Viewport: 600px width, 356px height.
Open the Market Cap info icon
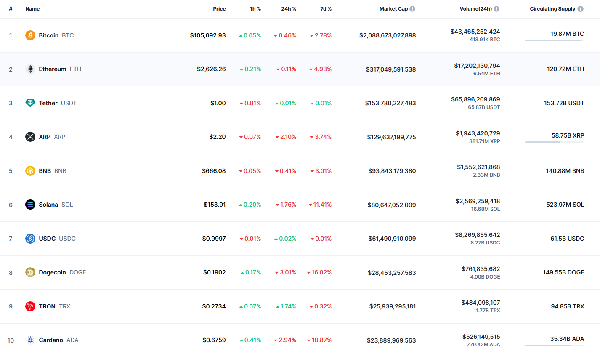[412, 9]
